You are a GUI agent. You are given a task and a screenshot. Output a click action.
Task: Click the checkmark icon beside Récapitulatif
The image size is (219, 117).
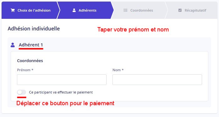tap(180, 10)
